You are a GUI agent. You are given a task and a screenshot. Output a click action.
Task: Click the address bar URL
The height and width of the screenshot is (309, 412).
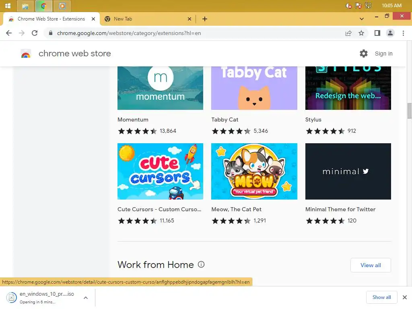(129, 33)
